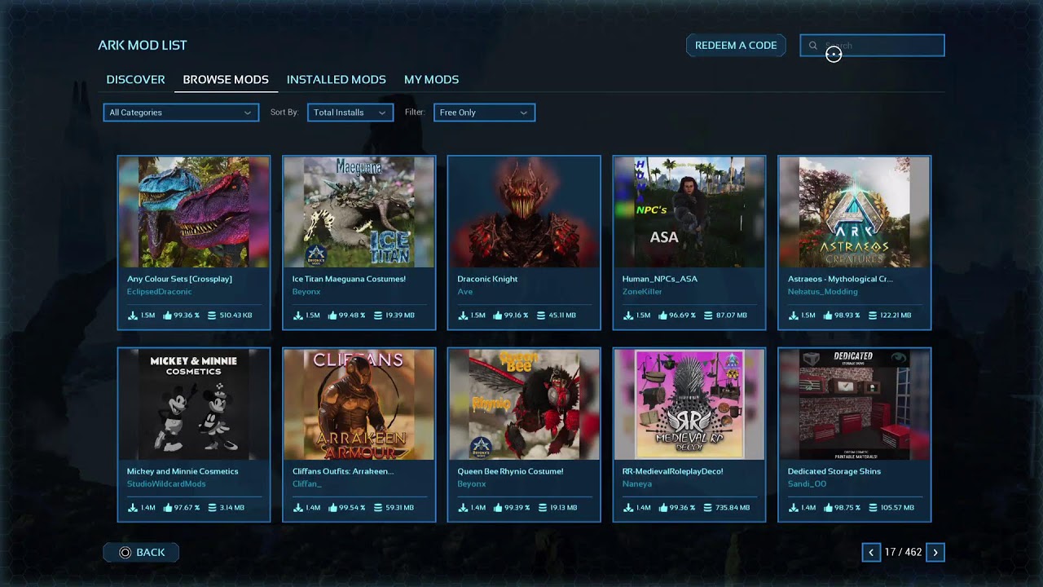Click download icon on Human_NPCs_ASA card
1043x587 pixels.
pyautogui.click(x=627, y=316)
